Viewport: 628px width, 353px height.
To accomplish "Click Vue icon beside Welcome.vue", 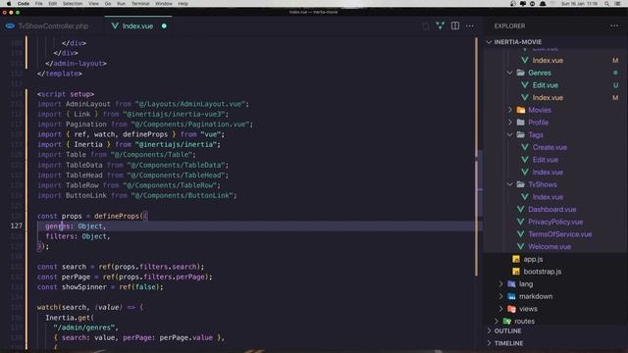I will pos(520,246).
